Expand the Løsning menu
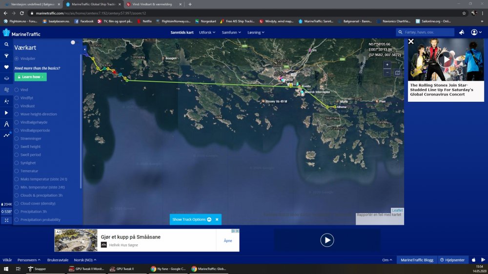The image size is (488, 274). (x=256, y=32)
